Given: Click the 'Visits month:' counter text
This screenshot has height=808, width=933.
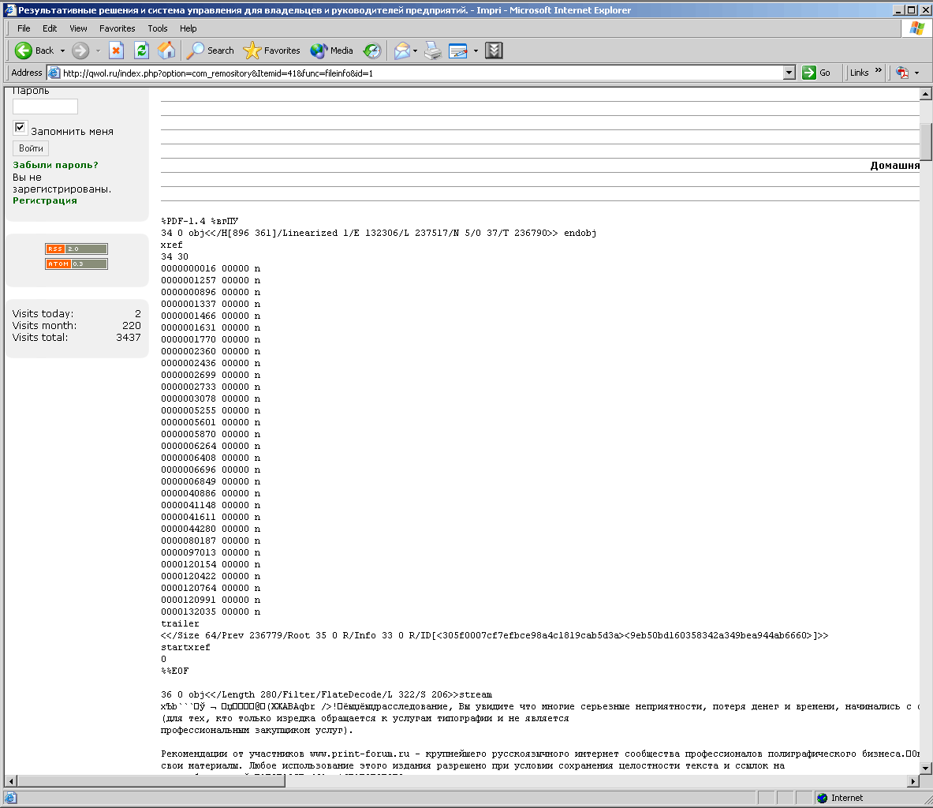Looking at the screenshot, I should click(x=45, y=326).
